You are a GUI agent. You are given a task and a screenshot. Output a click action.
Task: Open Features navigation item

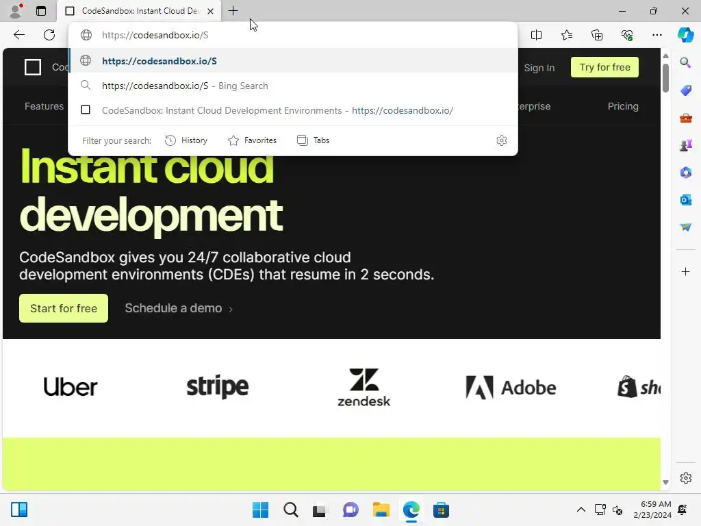(x=44, y=106)
